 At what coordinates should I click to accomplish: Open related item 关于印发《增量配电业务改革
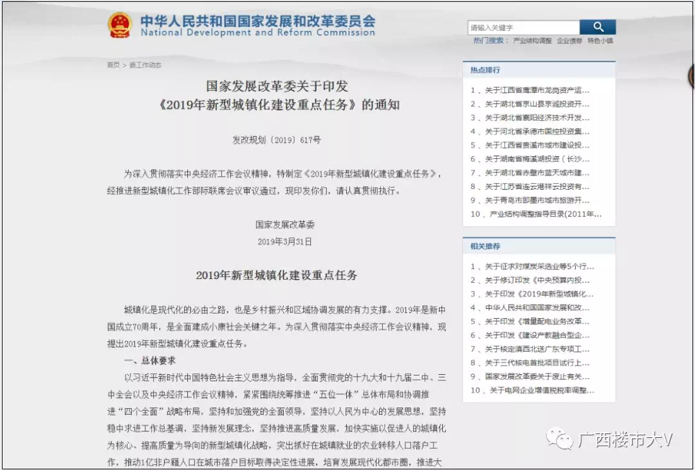coord(537,321)
